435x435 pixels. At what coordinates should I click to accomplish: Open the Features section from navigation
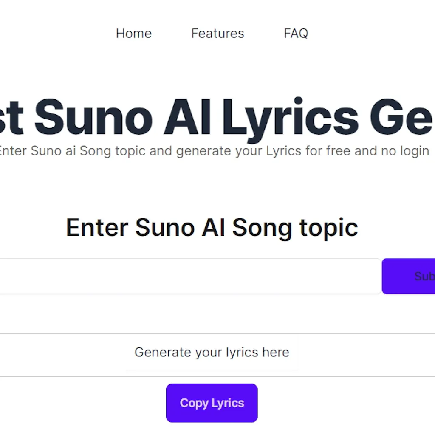217,33
